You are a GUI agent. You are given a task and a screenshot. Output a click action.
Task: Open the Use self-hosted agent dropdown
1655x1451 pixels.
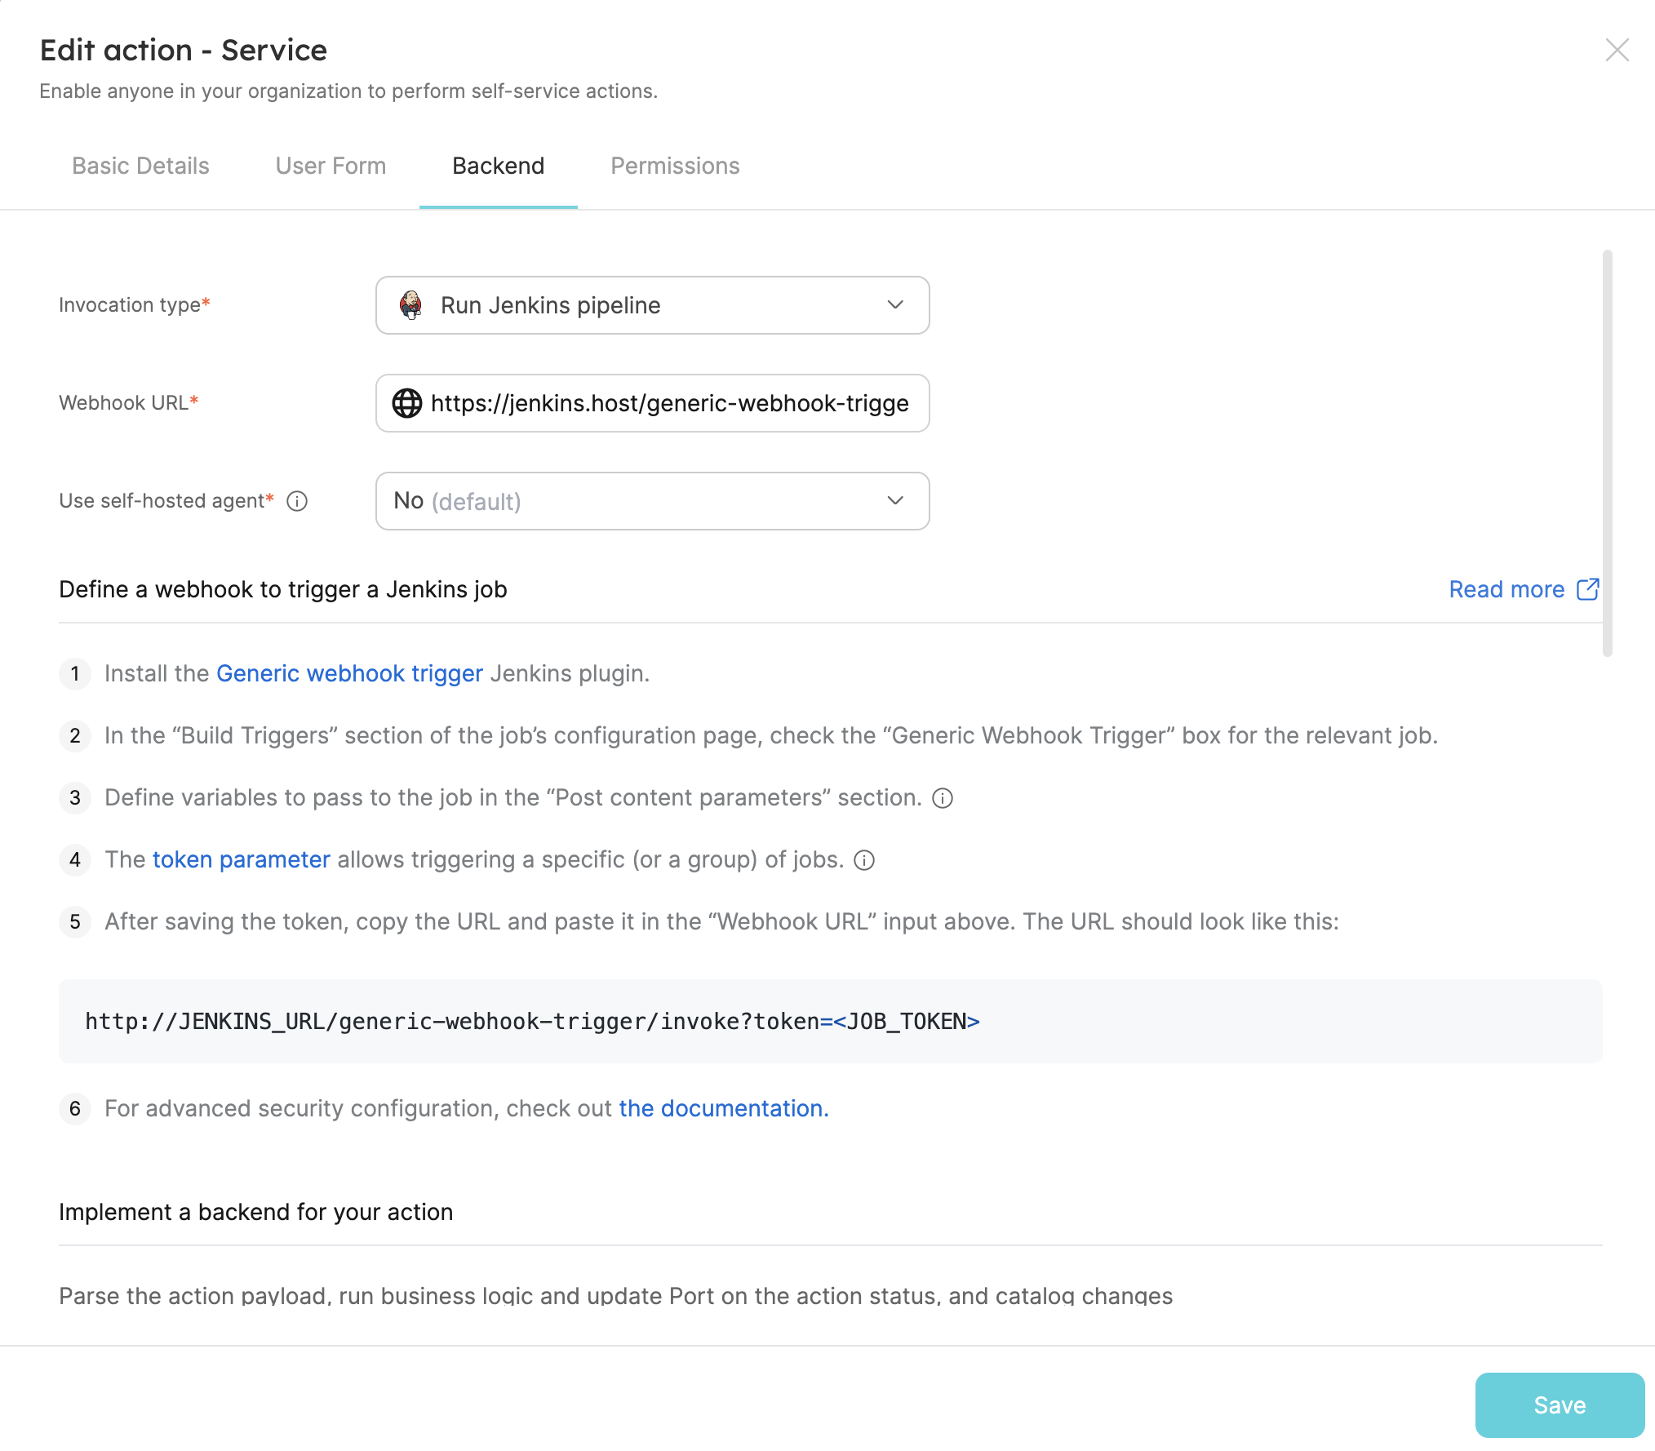pos(652,501)
